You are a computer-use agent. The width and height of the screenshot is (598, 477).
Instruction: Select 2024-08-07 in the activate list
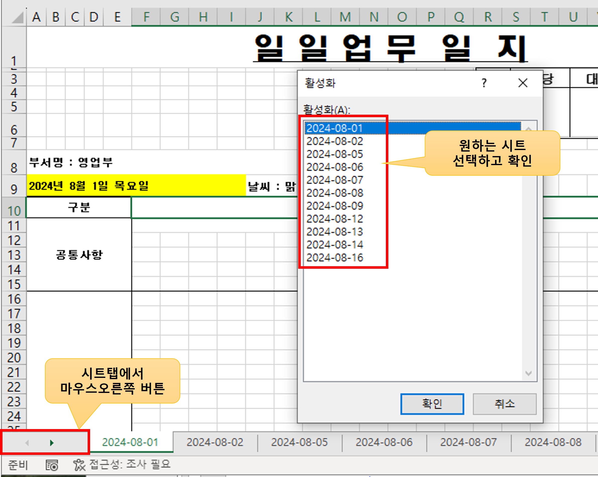[412, 180]
